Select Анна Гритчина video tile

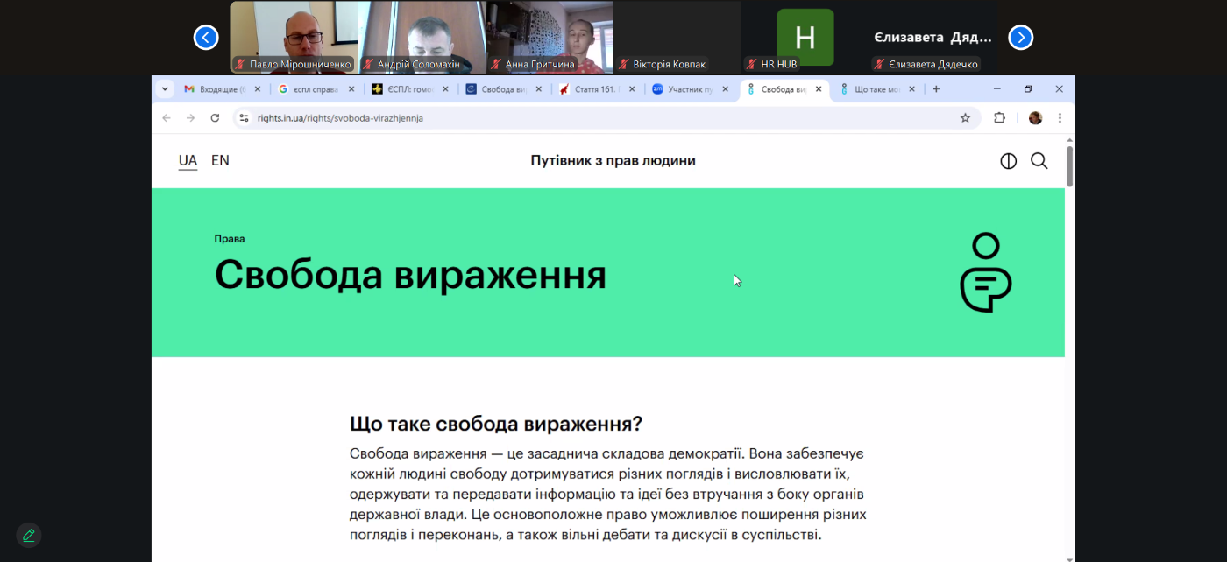tap(550, 37)
